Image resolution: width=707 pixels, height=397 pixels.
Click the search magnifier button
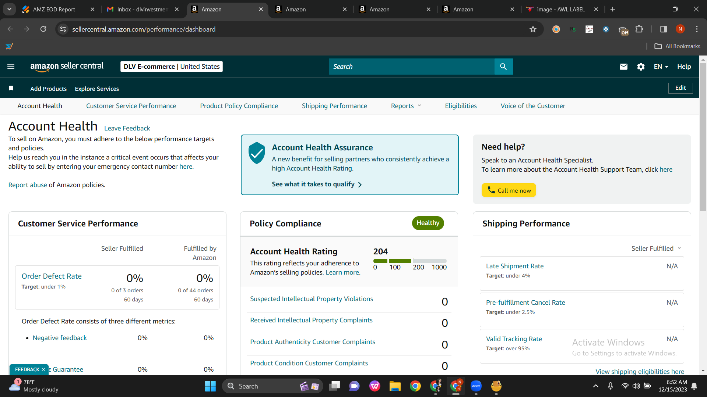click(x=503, y=67)
